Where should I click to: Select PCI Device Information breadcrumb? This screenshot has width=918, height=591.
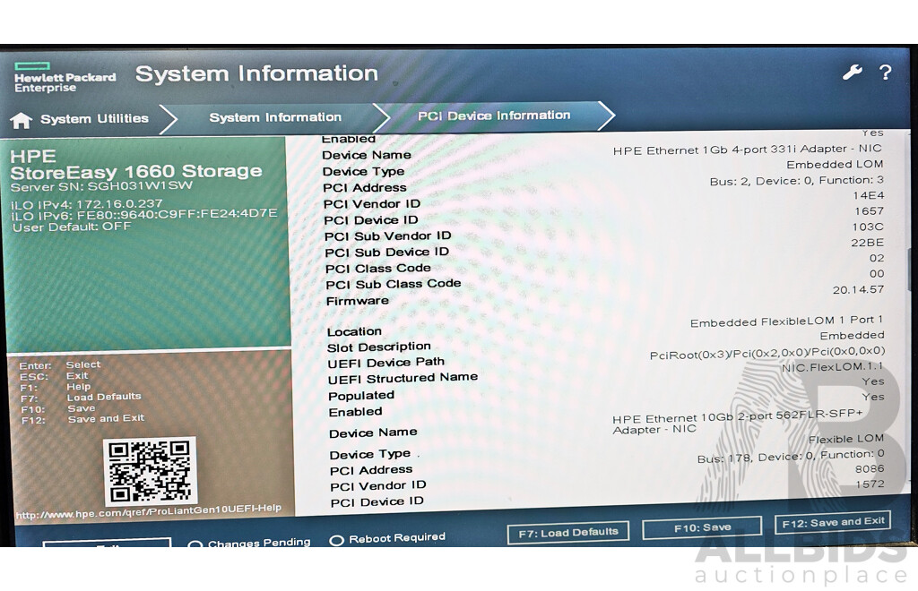494,116
